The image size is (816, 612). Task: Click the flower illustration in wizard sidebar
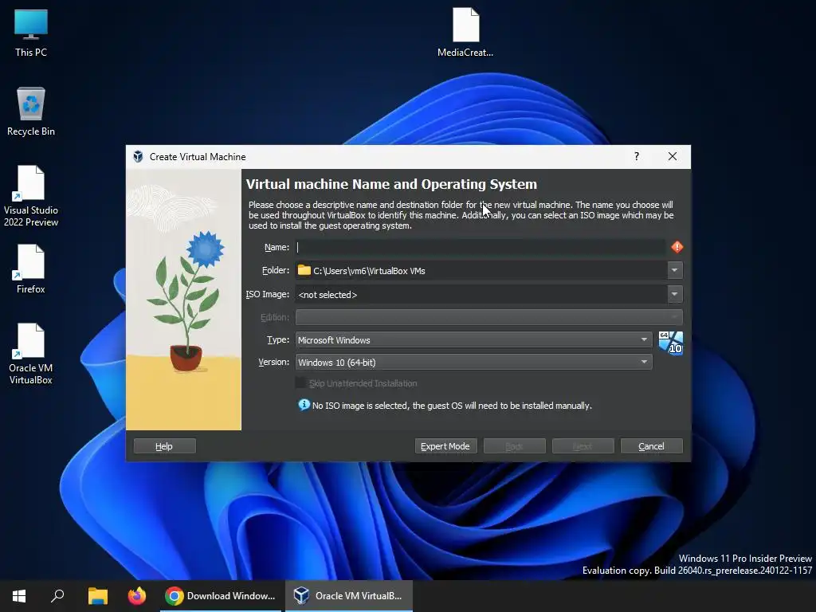click(x=183, y=300)
